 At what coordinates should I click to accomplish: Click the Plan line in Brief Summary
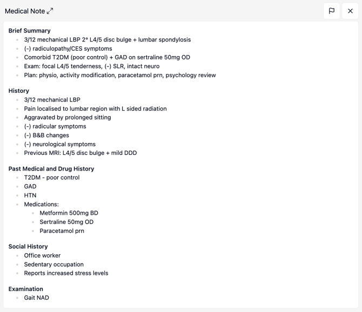(x=120, y=75)
